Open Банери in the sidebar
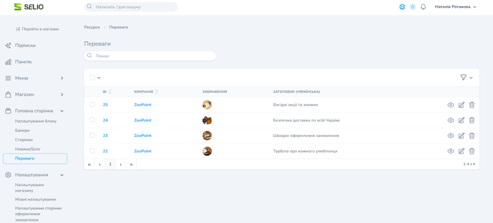The width and height of the screenshot is (493, 223). pyautogui.click(x=22, y=130)
